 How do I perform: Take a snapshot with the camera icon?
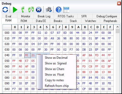tap(49, 9)
